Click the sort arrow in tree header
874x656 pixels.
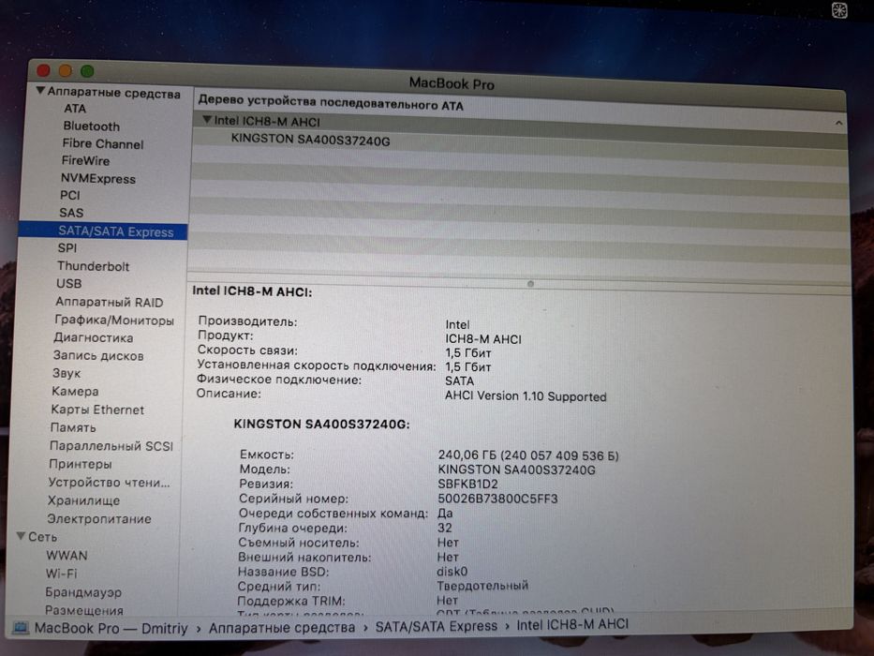point(838,124)
